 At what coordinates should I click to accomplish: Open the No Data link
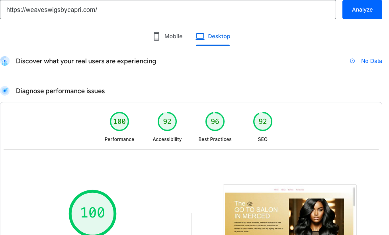click(371, 61)
